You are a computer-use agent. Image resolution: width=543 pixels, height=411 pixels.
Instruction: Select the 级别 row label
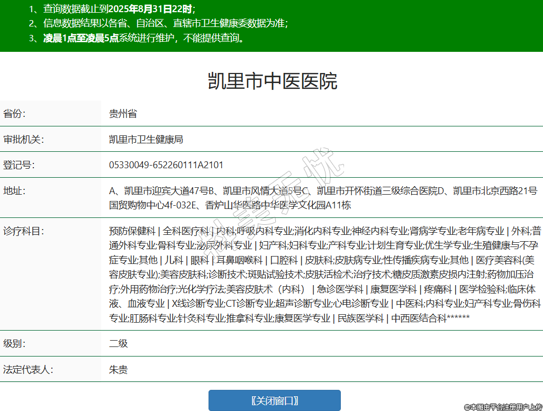(x=14, y=344)
